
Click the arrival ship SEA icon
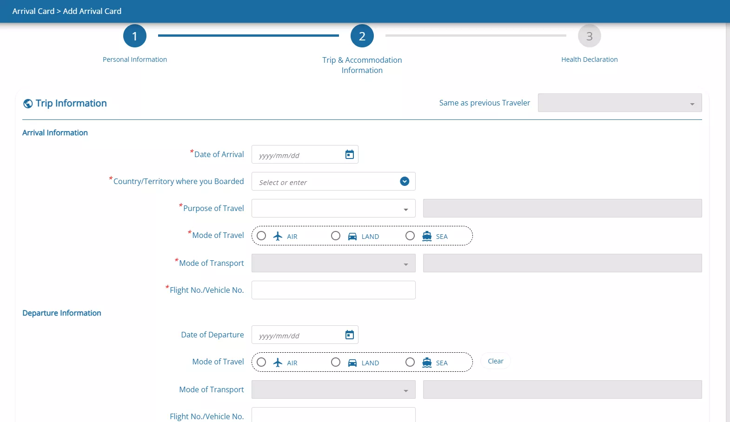point(427,236)
